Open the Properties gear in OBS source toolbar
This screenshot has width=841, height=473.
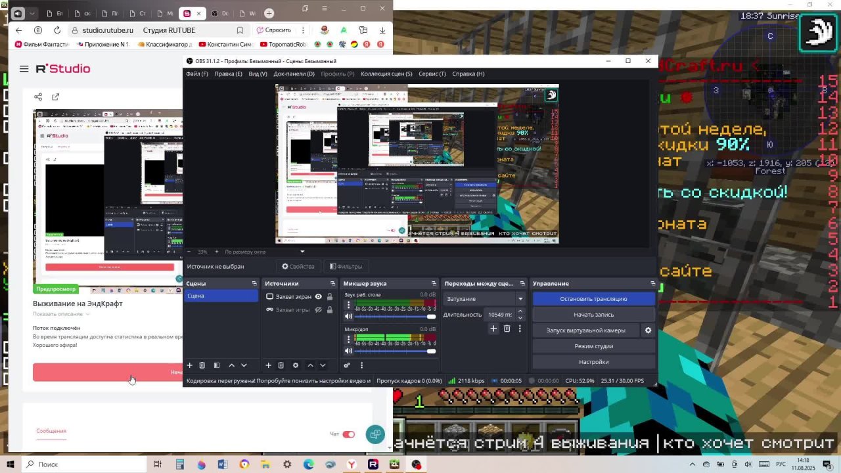click(298, 266)
